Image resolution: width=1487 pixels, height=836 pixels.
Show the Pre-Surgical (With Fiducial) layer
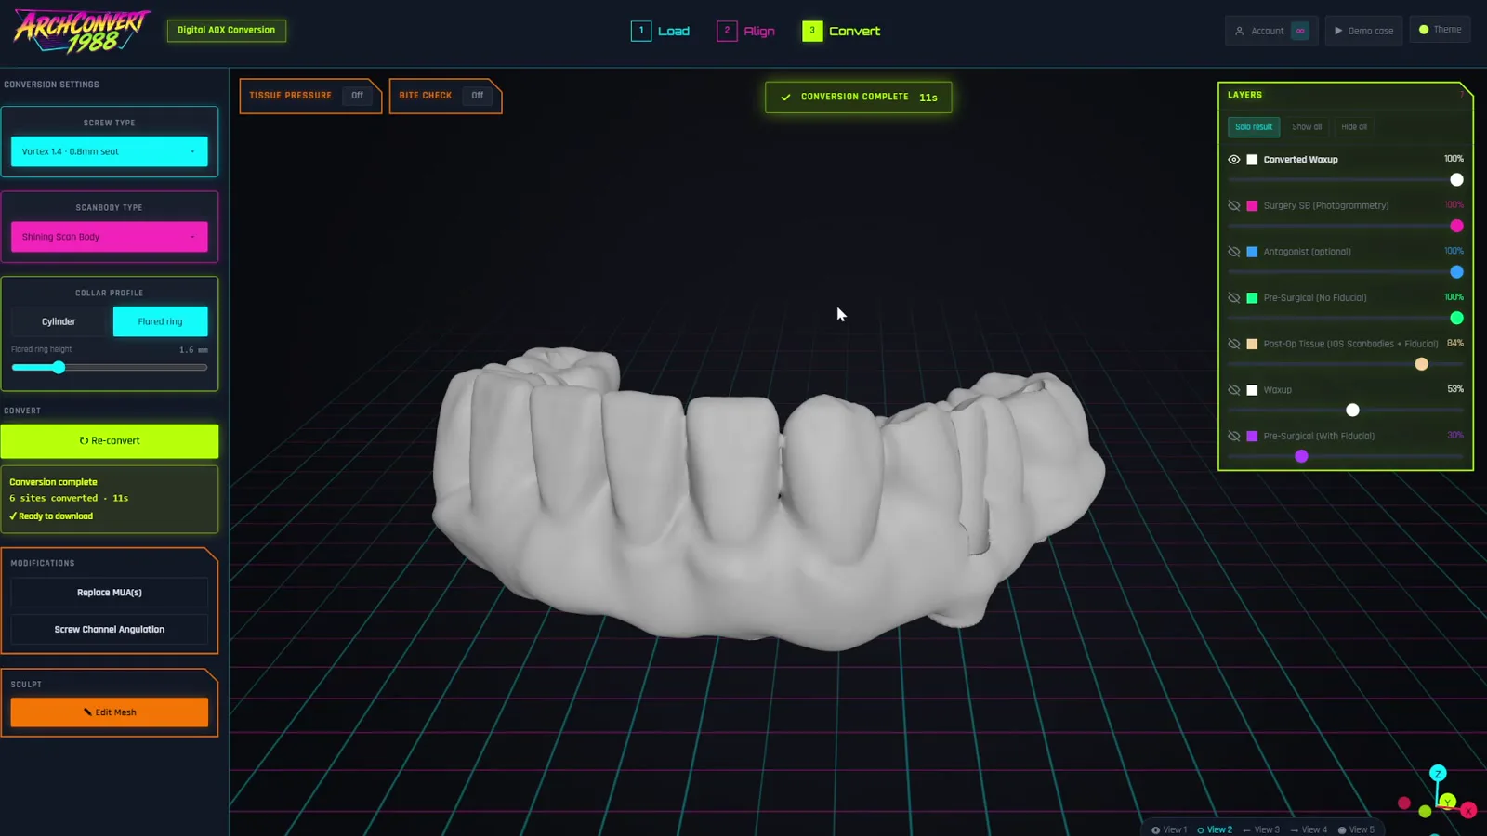(1234, 436)
